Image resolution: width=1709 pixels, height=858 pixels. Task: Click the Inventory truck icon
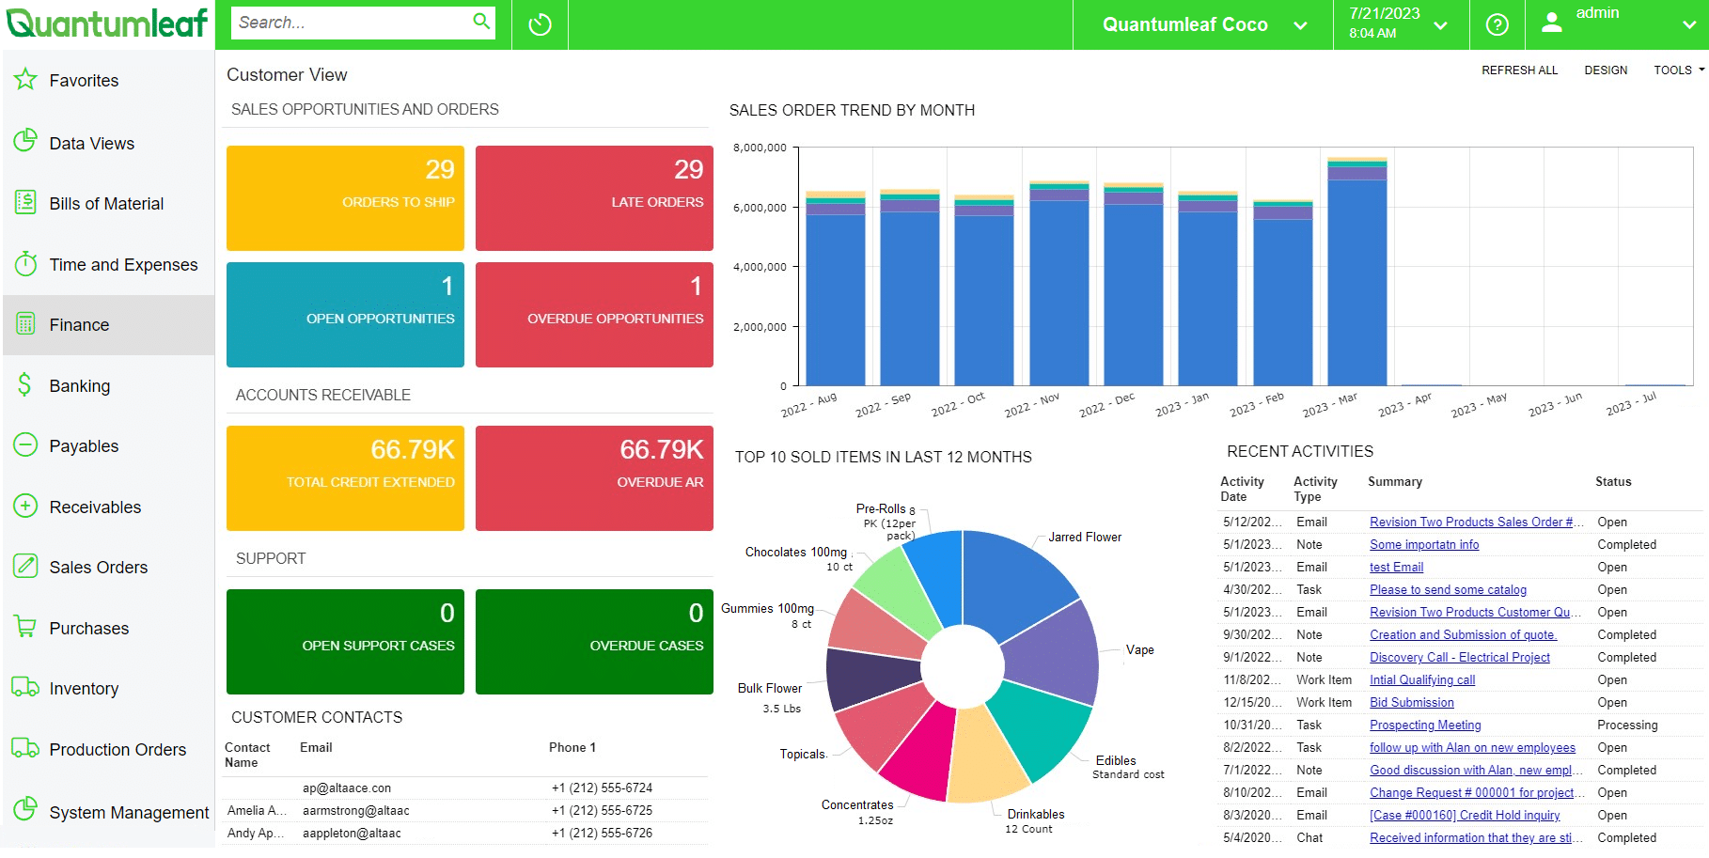[x=25, y=688]
